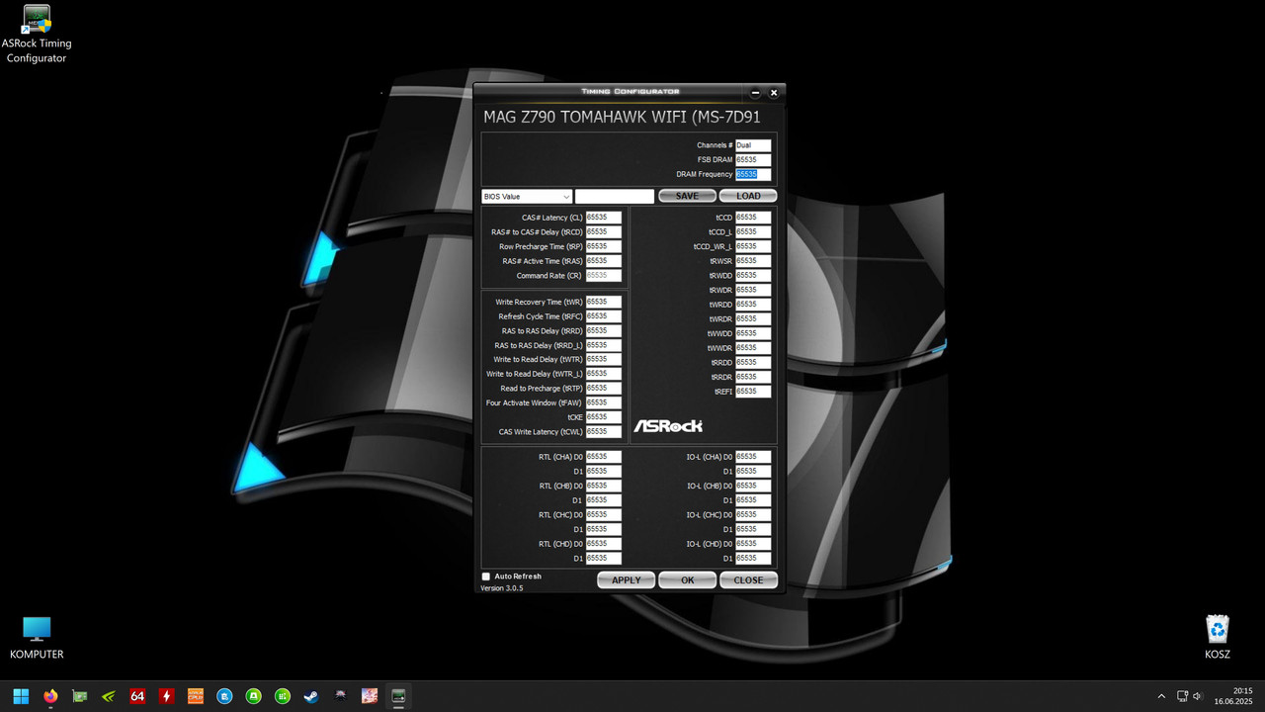This screenshot has width=1265, height=712.
Task: Click the tCKE value field
Action: [x=604, y=417]
